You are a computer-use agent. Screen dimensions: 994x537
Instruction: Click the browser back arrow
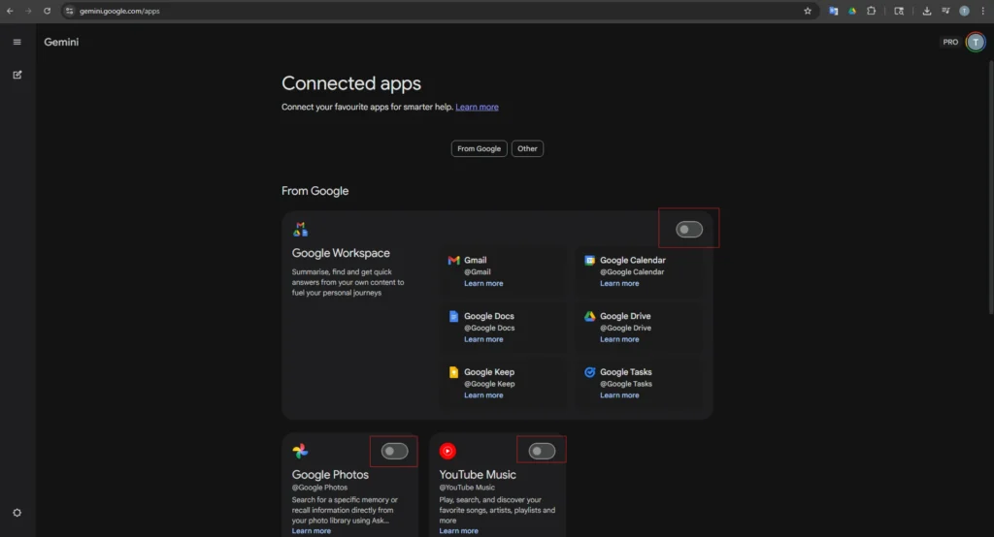[10, 11]
